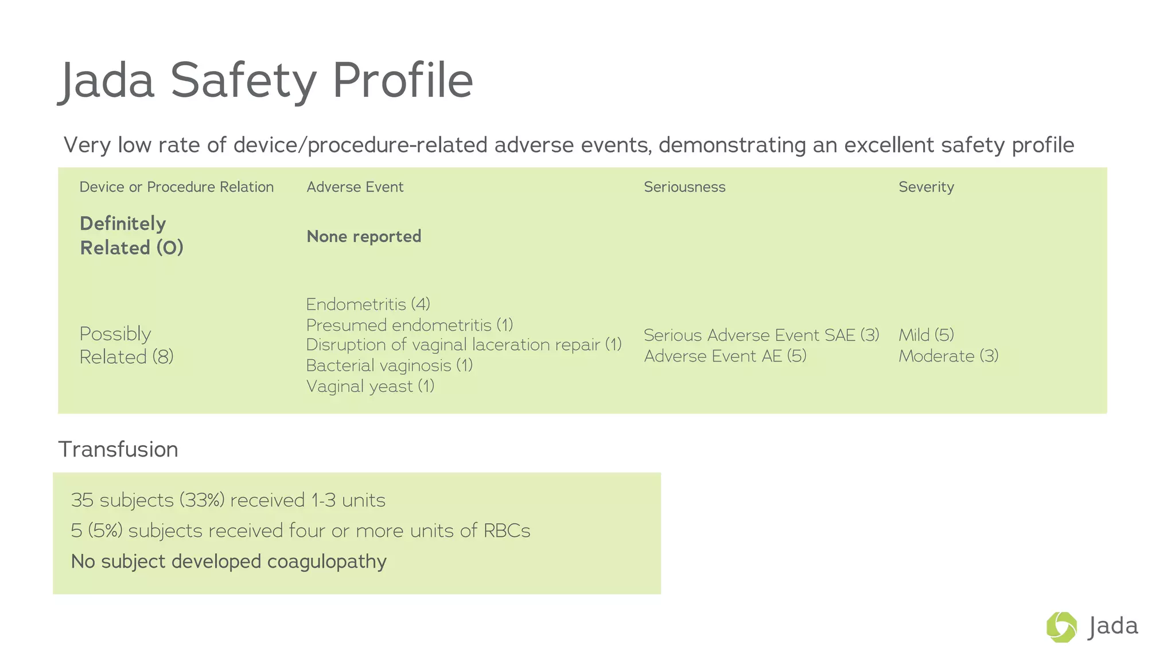Select the Definitely Related (0) row label
1175x660 pixels.
click(131, 235)
